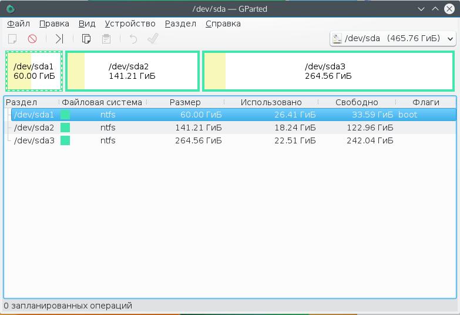Click the Resize/Move partition icon
Screen dimensions: 460x315
coord(59,39)
